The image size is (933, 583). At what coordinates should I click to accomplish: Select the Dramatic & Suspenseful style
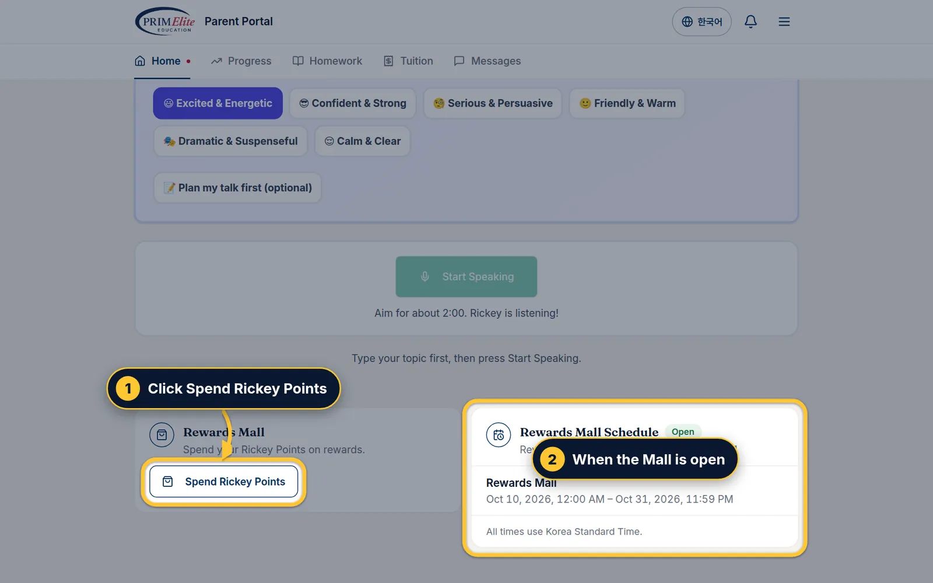pos(230,141)
